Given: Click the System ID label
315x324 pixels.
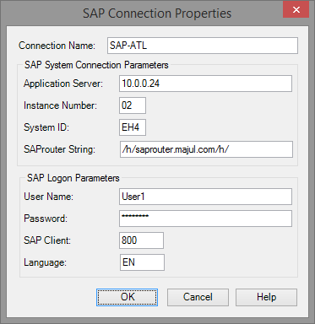Looking at the screenshot, I should click(x=46, y=127).
